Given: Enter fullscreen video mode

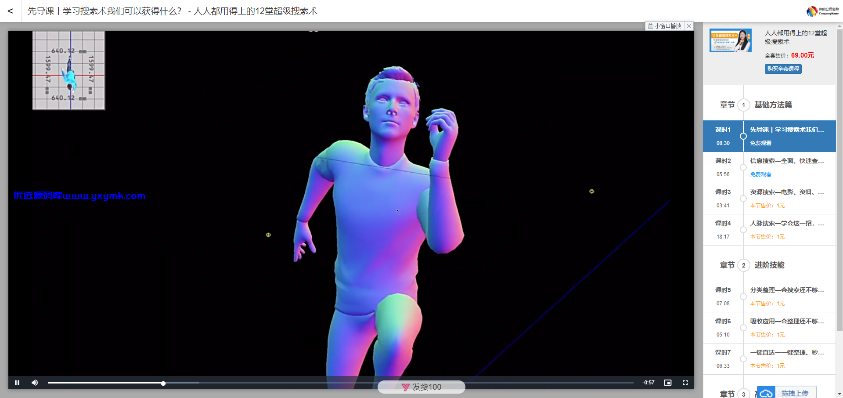Looking at the screenshot, I should click(x=685, y=383).
